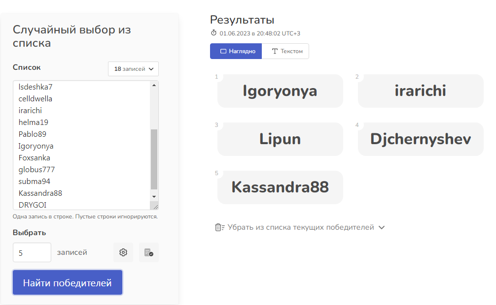Switch to the Наглядно view tab
This screenshot has height=305, width=496.
tap(236, 51)
